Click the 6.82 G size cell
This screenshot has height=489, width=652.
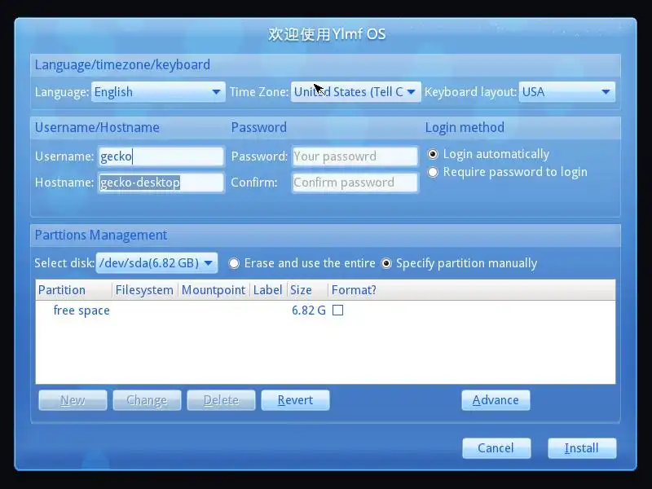tap(309, 311)
